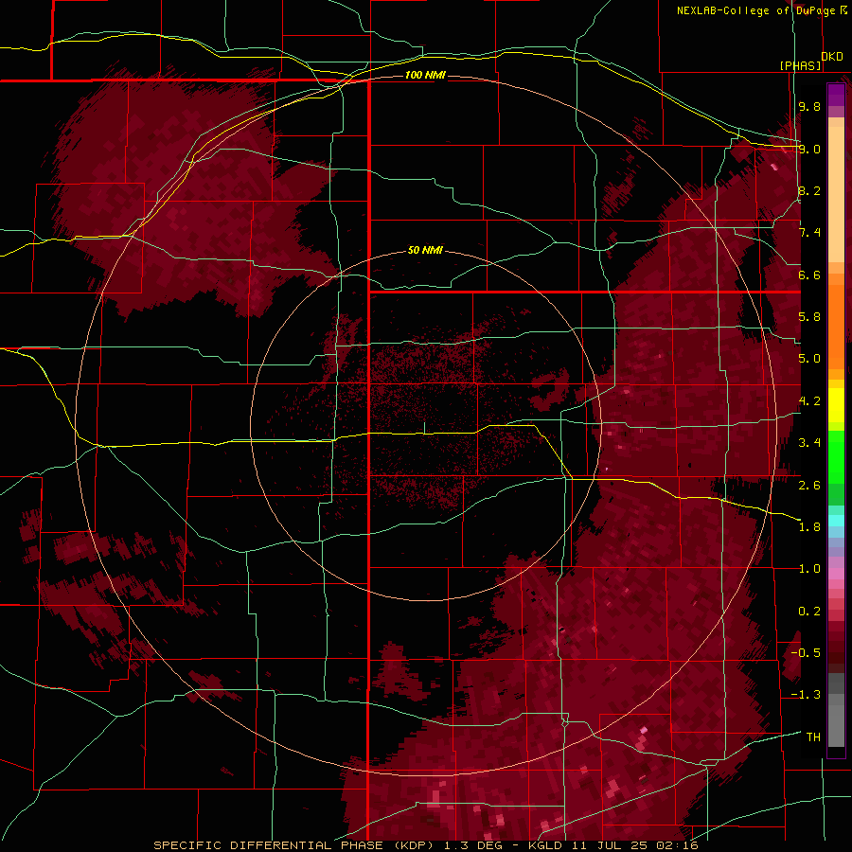Click the radar site marker at the map center
The image size is (852, 852).
tap(424, 428)
